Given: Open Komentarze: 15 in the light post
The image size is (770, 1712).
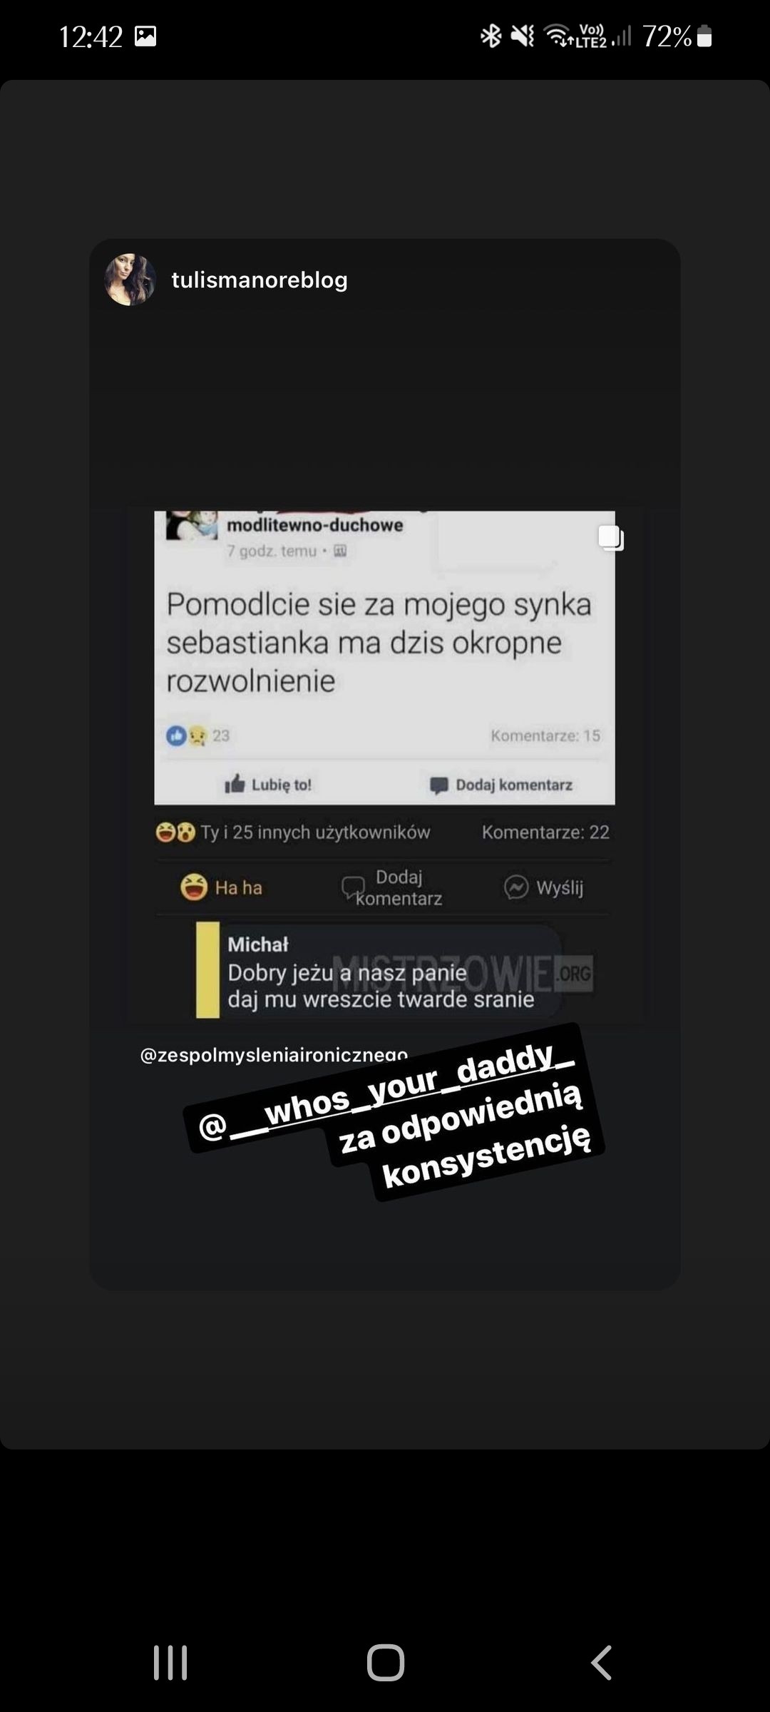Looking at the screenshot, I should coord(545,735).
